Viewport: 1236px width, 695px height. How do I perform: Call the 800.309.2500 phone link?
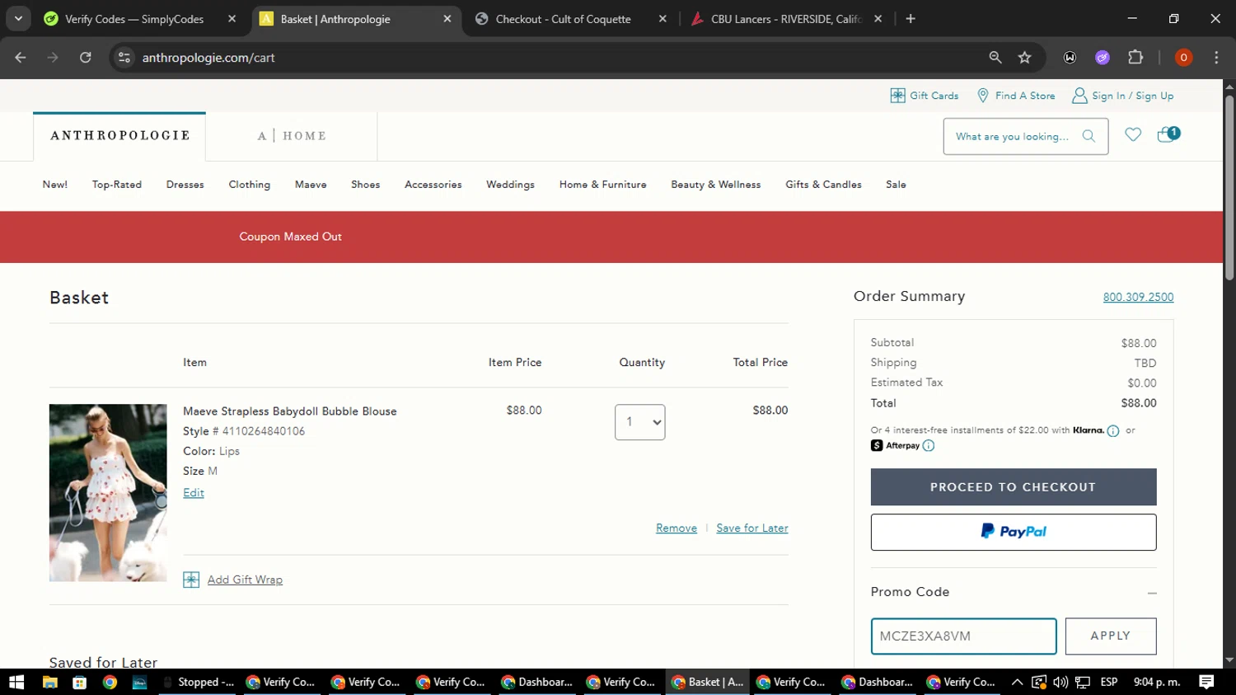(1139, 298)
